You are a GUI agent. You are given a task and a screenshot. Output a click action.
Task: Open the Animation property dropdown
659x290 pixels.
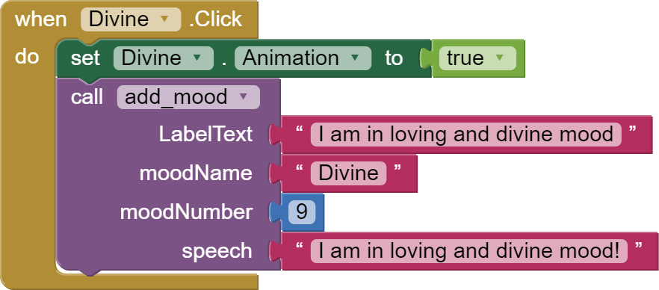click(x=303, y=58)
